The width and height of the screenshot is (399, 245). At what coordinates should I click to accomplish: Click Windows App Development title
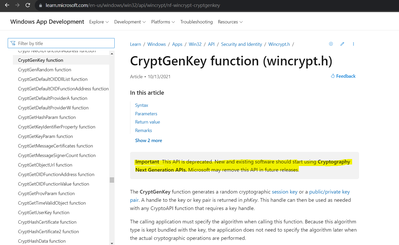pyautogui.click(x=47, y=22)
